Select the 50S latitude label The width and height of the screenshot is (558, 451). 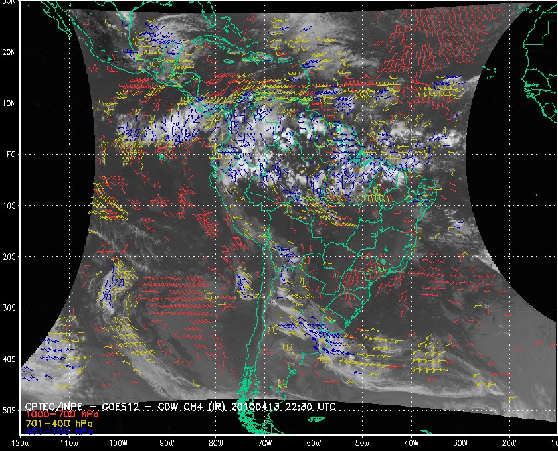[x=9, y=411]
